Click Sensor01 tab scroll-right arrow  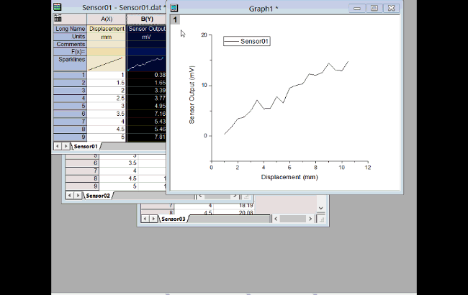coord(66,146)
